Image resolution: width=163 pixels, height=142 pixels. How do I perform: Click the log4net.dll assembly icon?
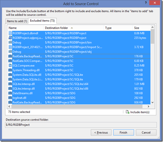coord(10,98)
